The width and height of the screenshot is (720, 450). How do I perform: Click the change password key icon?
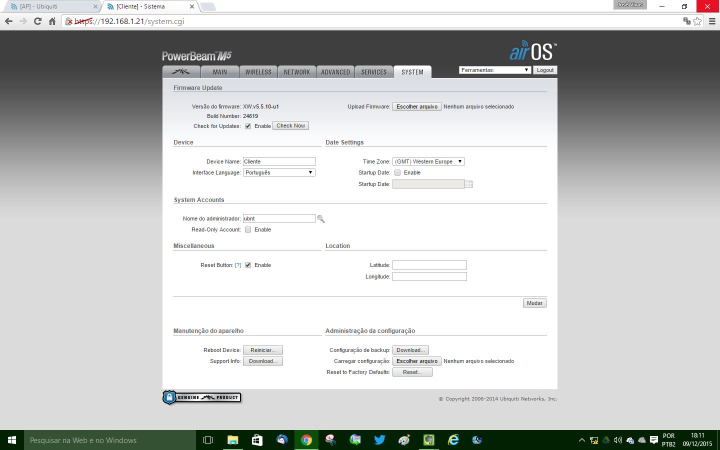[x=321, y=219]
